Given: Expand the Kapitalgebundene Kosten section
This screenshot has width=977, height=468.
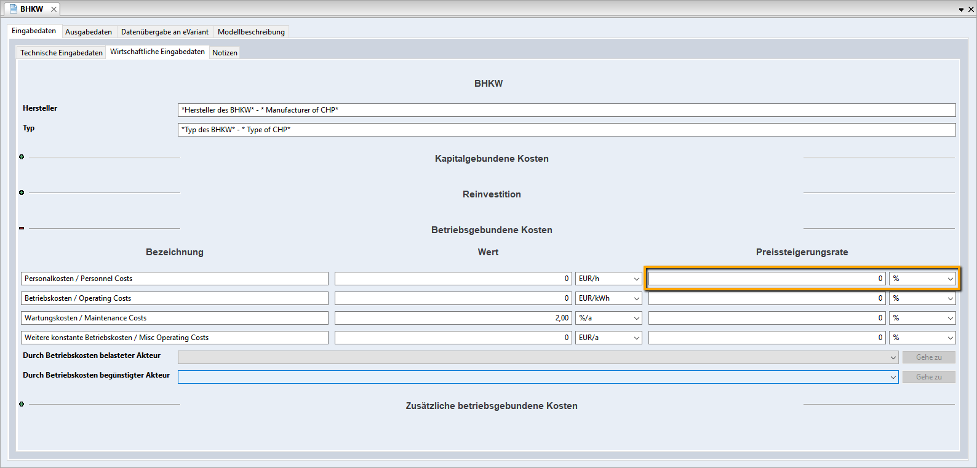Looking at the screenshot, I should (x=22, y=157).
